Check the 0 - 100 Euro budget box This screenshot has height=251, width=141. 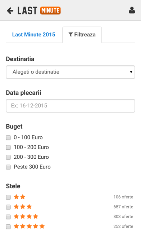click(x=8, y=137)
